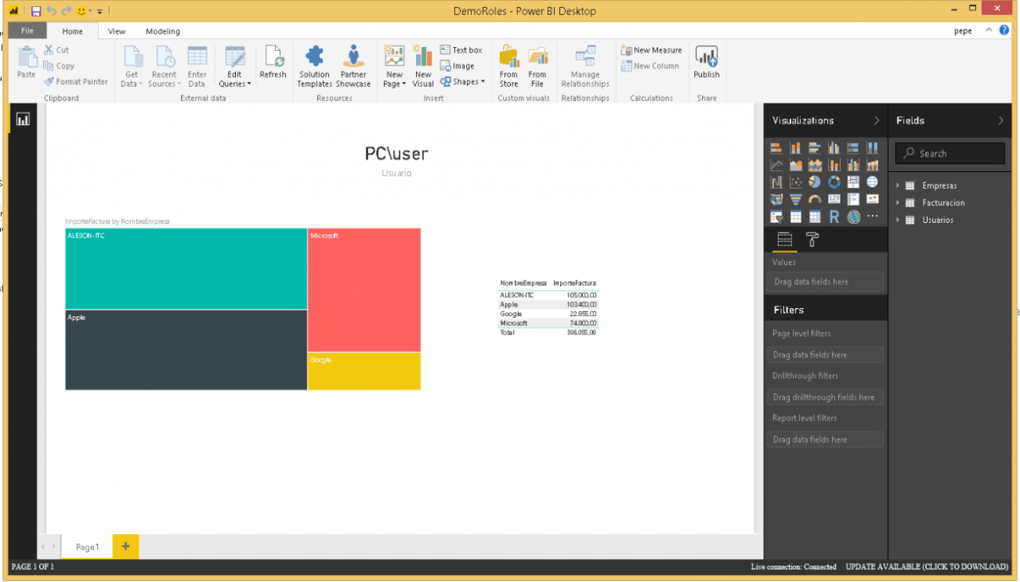Select the funnel chart visualization
This screenshot has width=1020, height=582.
795,199
